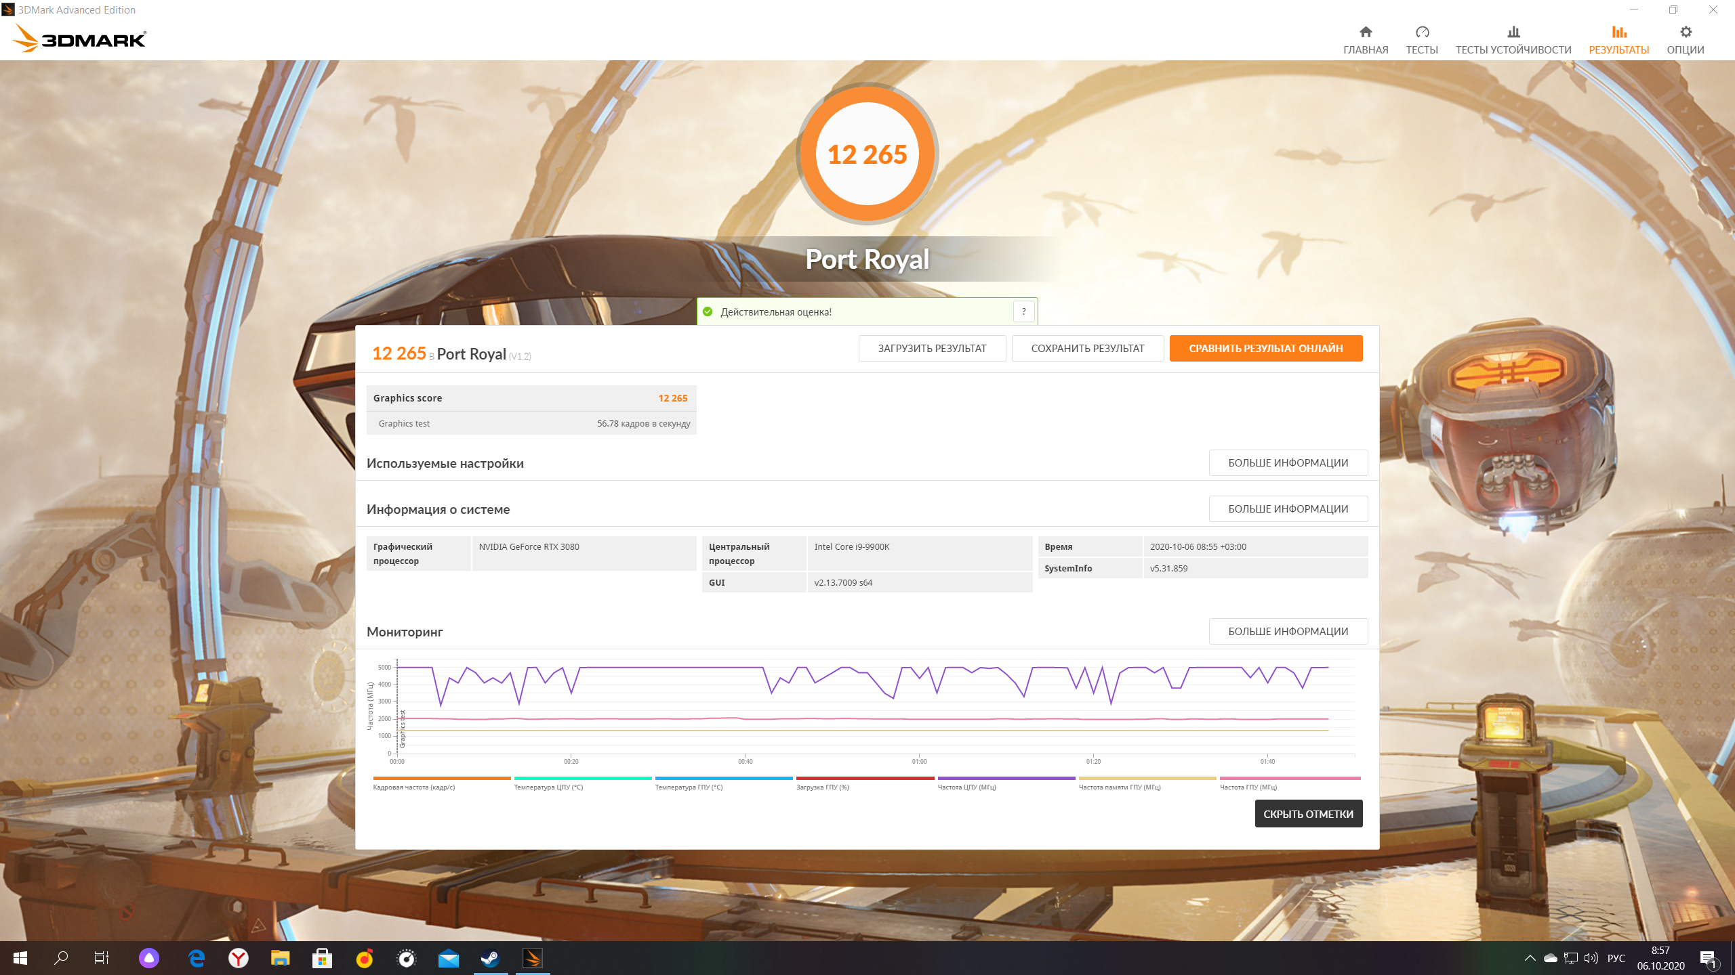Click the 3DMark logo

[80, 39]
